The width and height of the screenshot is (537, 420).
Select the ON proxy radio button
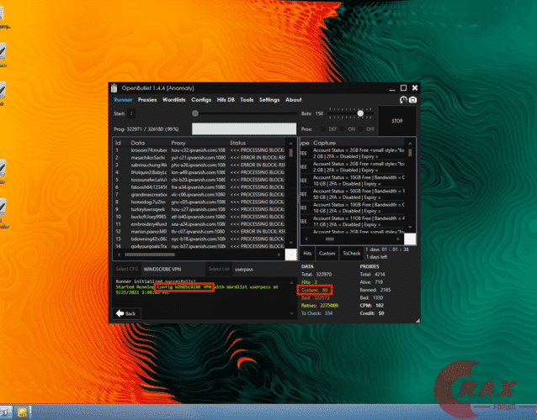(x=342, y=129)
